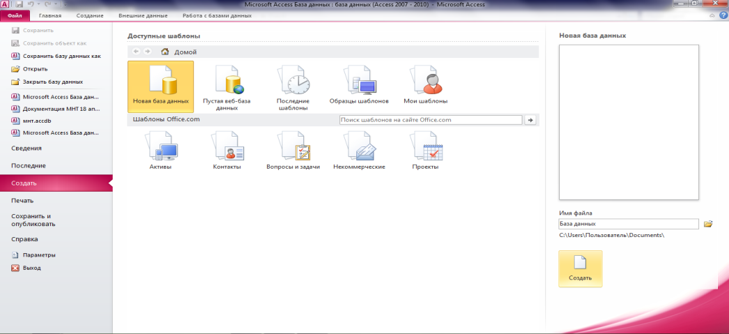Click Undo in quick access toolbar

pos(31,4)
